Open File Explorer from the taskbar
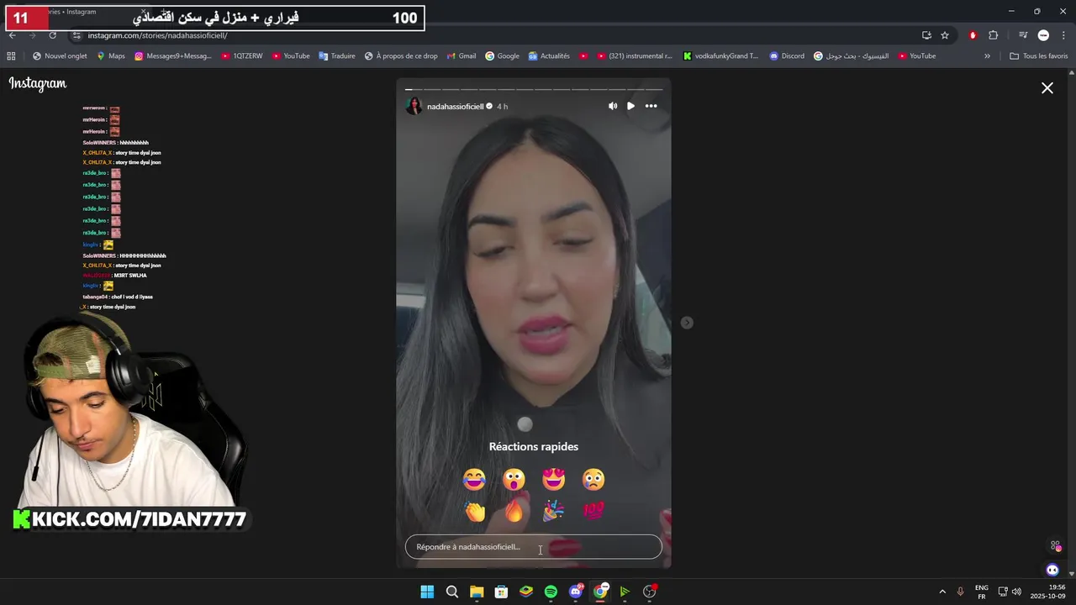The height and width of the screenshot is (605, 1076). 477,592
